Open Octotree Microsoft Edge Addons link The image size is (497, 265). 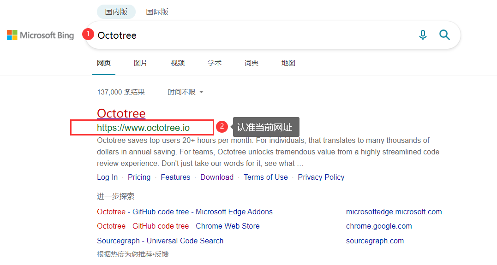click(x=185, y=212)
